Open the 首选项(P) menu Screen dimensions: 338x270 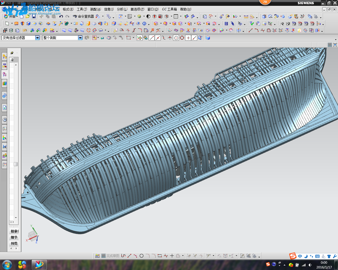click(x=137, y=9)
